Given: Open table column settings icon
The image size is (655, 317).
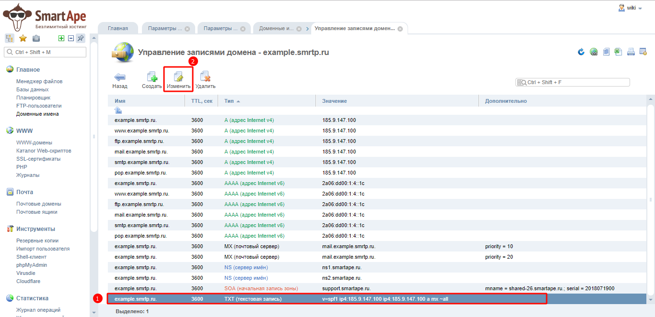Looking at the screenshot, I should pos(643,52).
